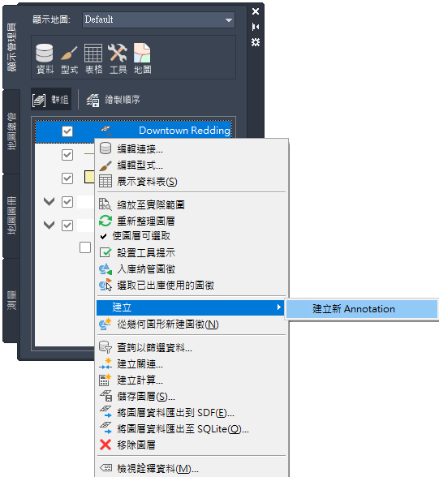Collapse the first expanded layer group chevron

tap(49, 201)
